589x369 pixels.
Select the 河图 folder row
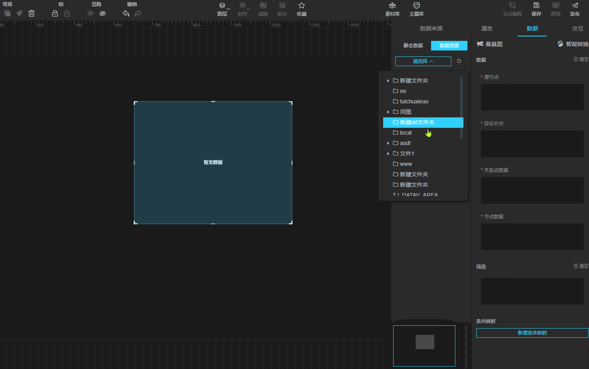[x=423, y=112]
